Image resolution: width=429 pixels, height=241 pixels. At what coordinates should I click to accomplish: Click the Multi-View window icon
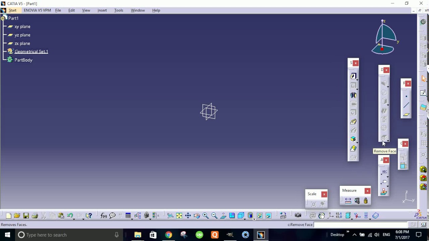pyautogui.click(x=232, y=216)
